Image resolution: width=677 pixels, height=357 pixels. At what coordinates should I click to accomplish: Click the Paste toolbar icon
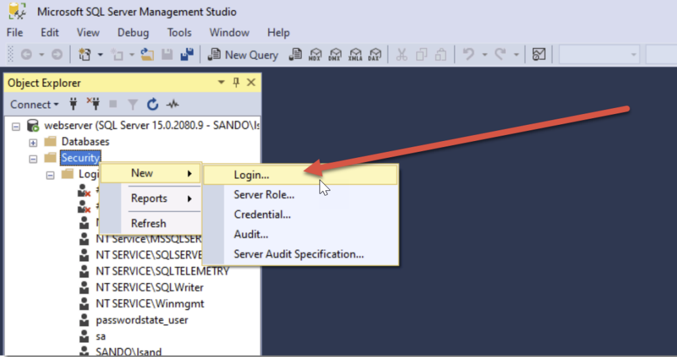[441, 54]
